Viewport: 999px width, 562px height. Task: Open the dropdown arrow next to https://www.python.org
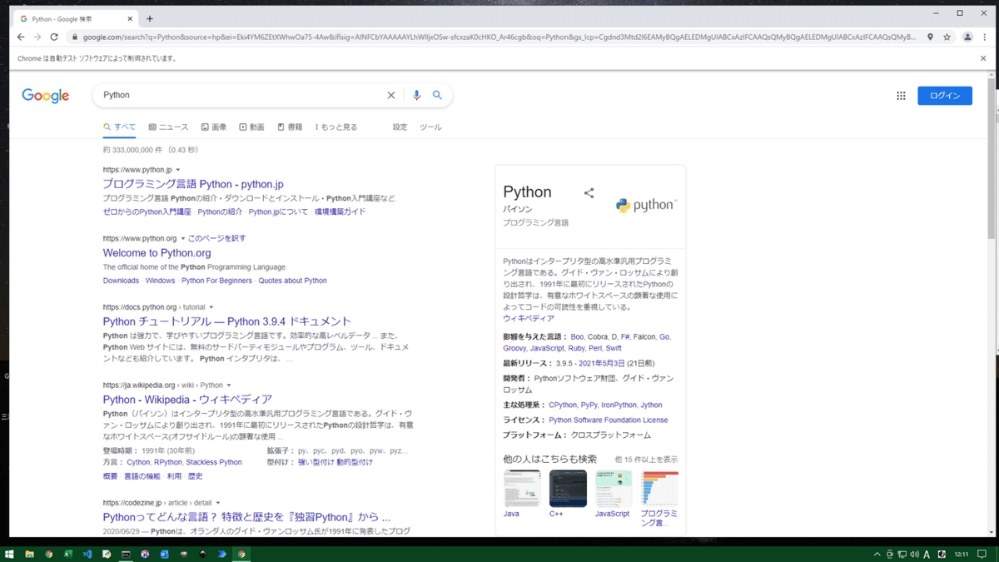point(183,238)
